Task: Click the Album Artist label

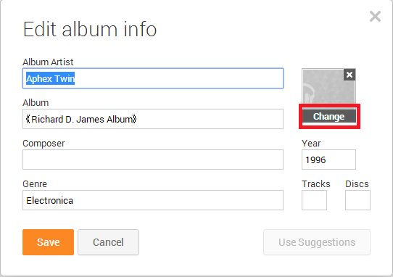Action: coord(48,62)
